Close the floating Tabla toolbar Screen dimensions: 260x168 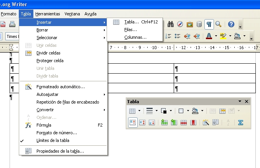[247, 102]
